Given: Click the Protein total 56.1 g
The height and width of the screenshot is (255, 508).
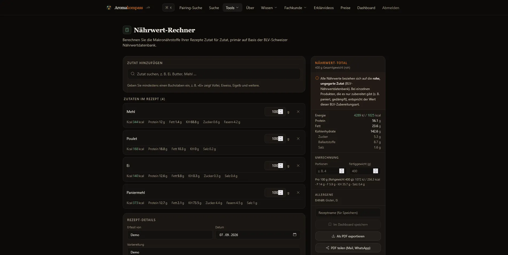Looking at the screenshot, I should pos(376,121).
